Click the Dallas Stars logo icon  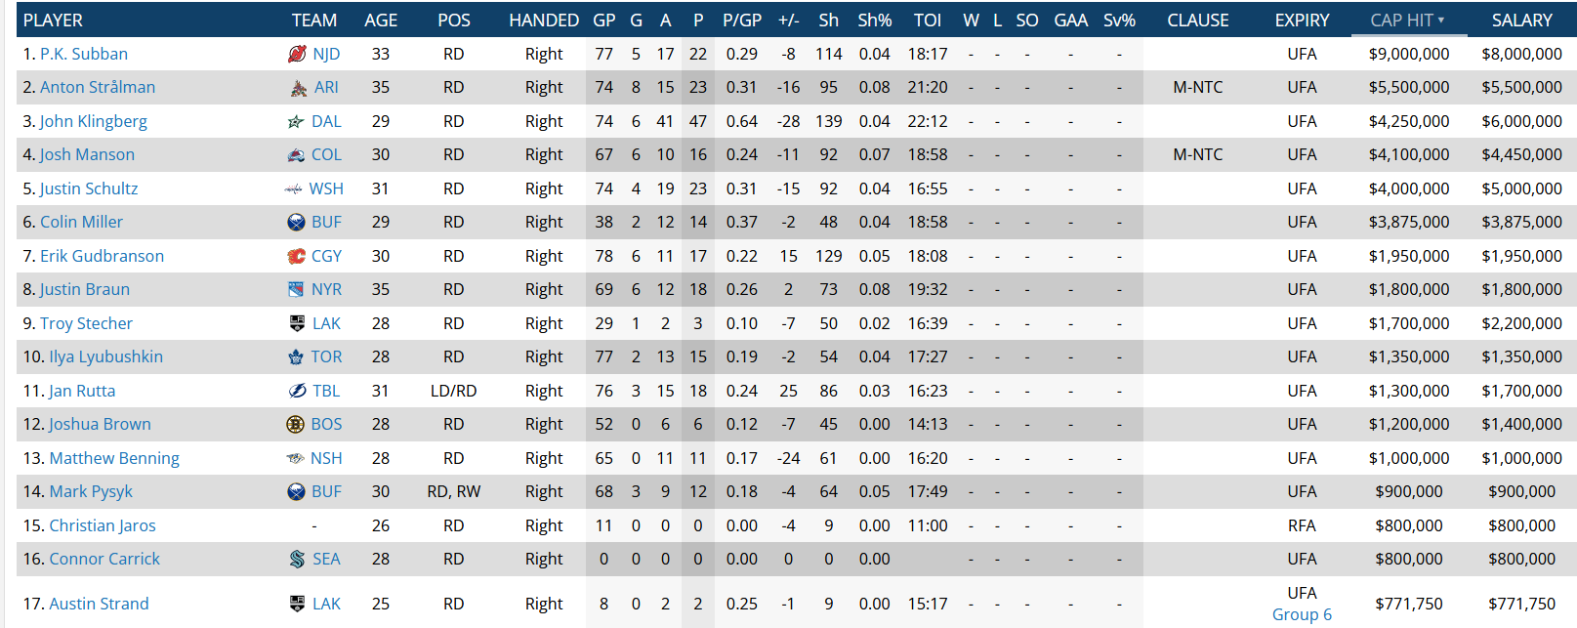point(296,122)
